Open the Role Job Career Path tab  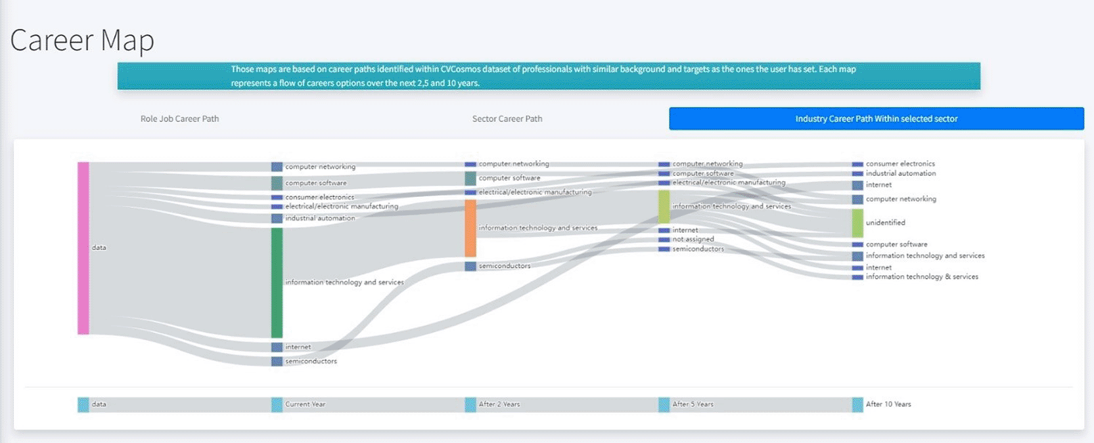[x=179, y=119]
